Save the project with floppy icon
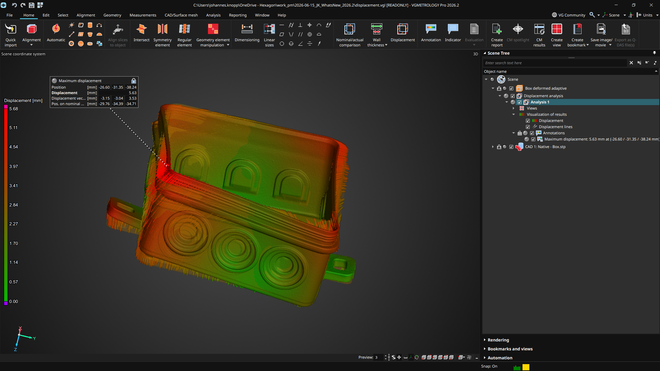The width and height of the screenshot is (660, 371). (31, 5)
